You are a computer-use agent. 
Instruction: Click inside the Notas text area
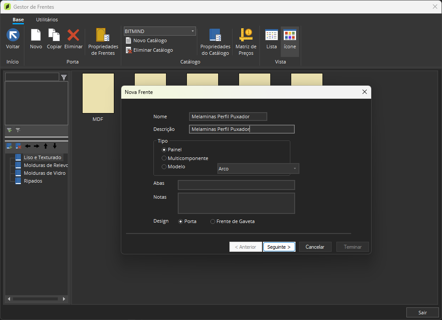point(236,203)
